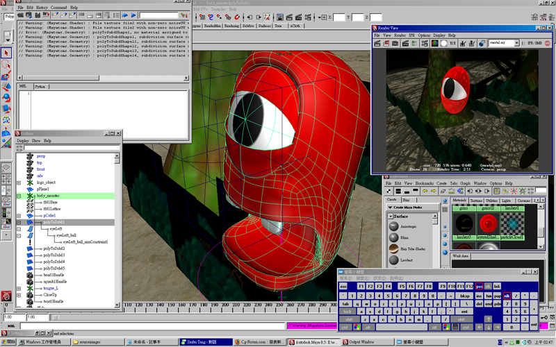Viewport: 556px width, 347px height.
Task: Open Render Settings icon in Render View
Action: click(425, 43)
